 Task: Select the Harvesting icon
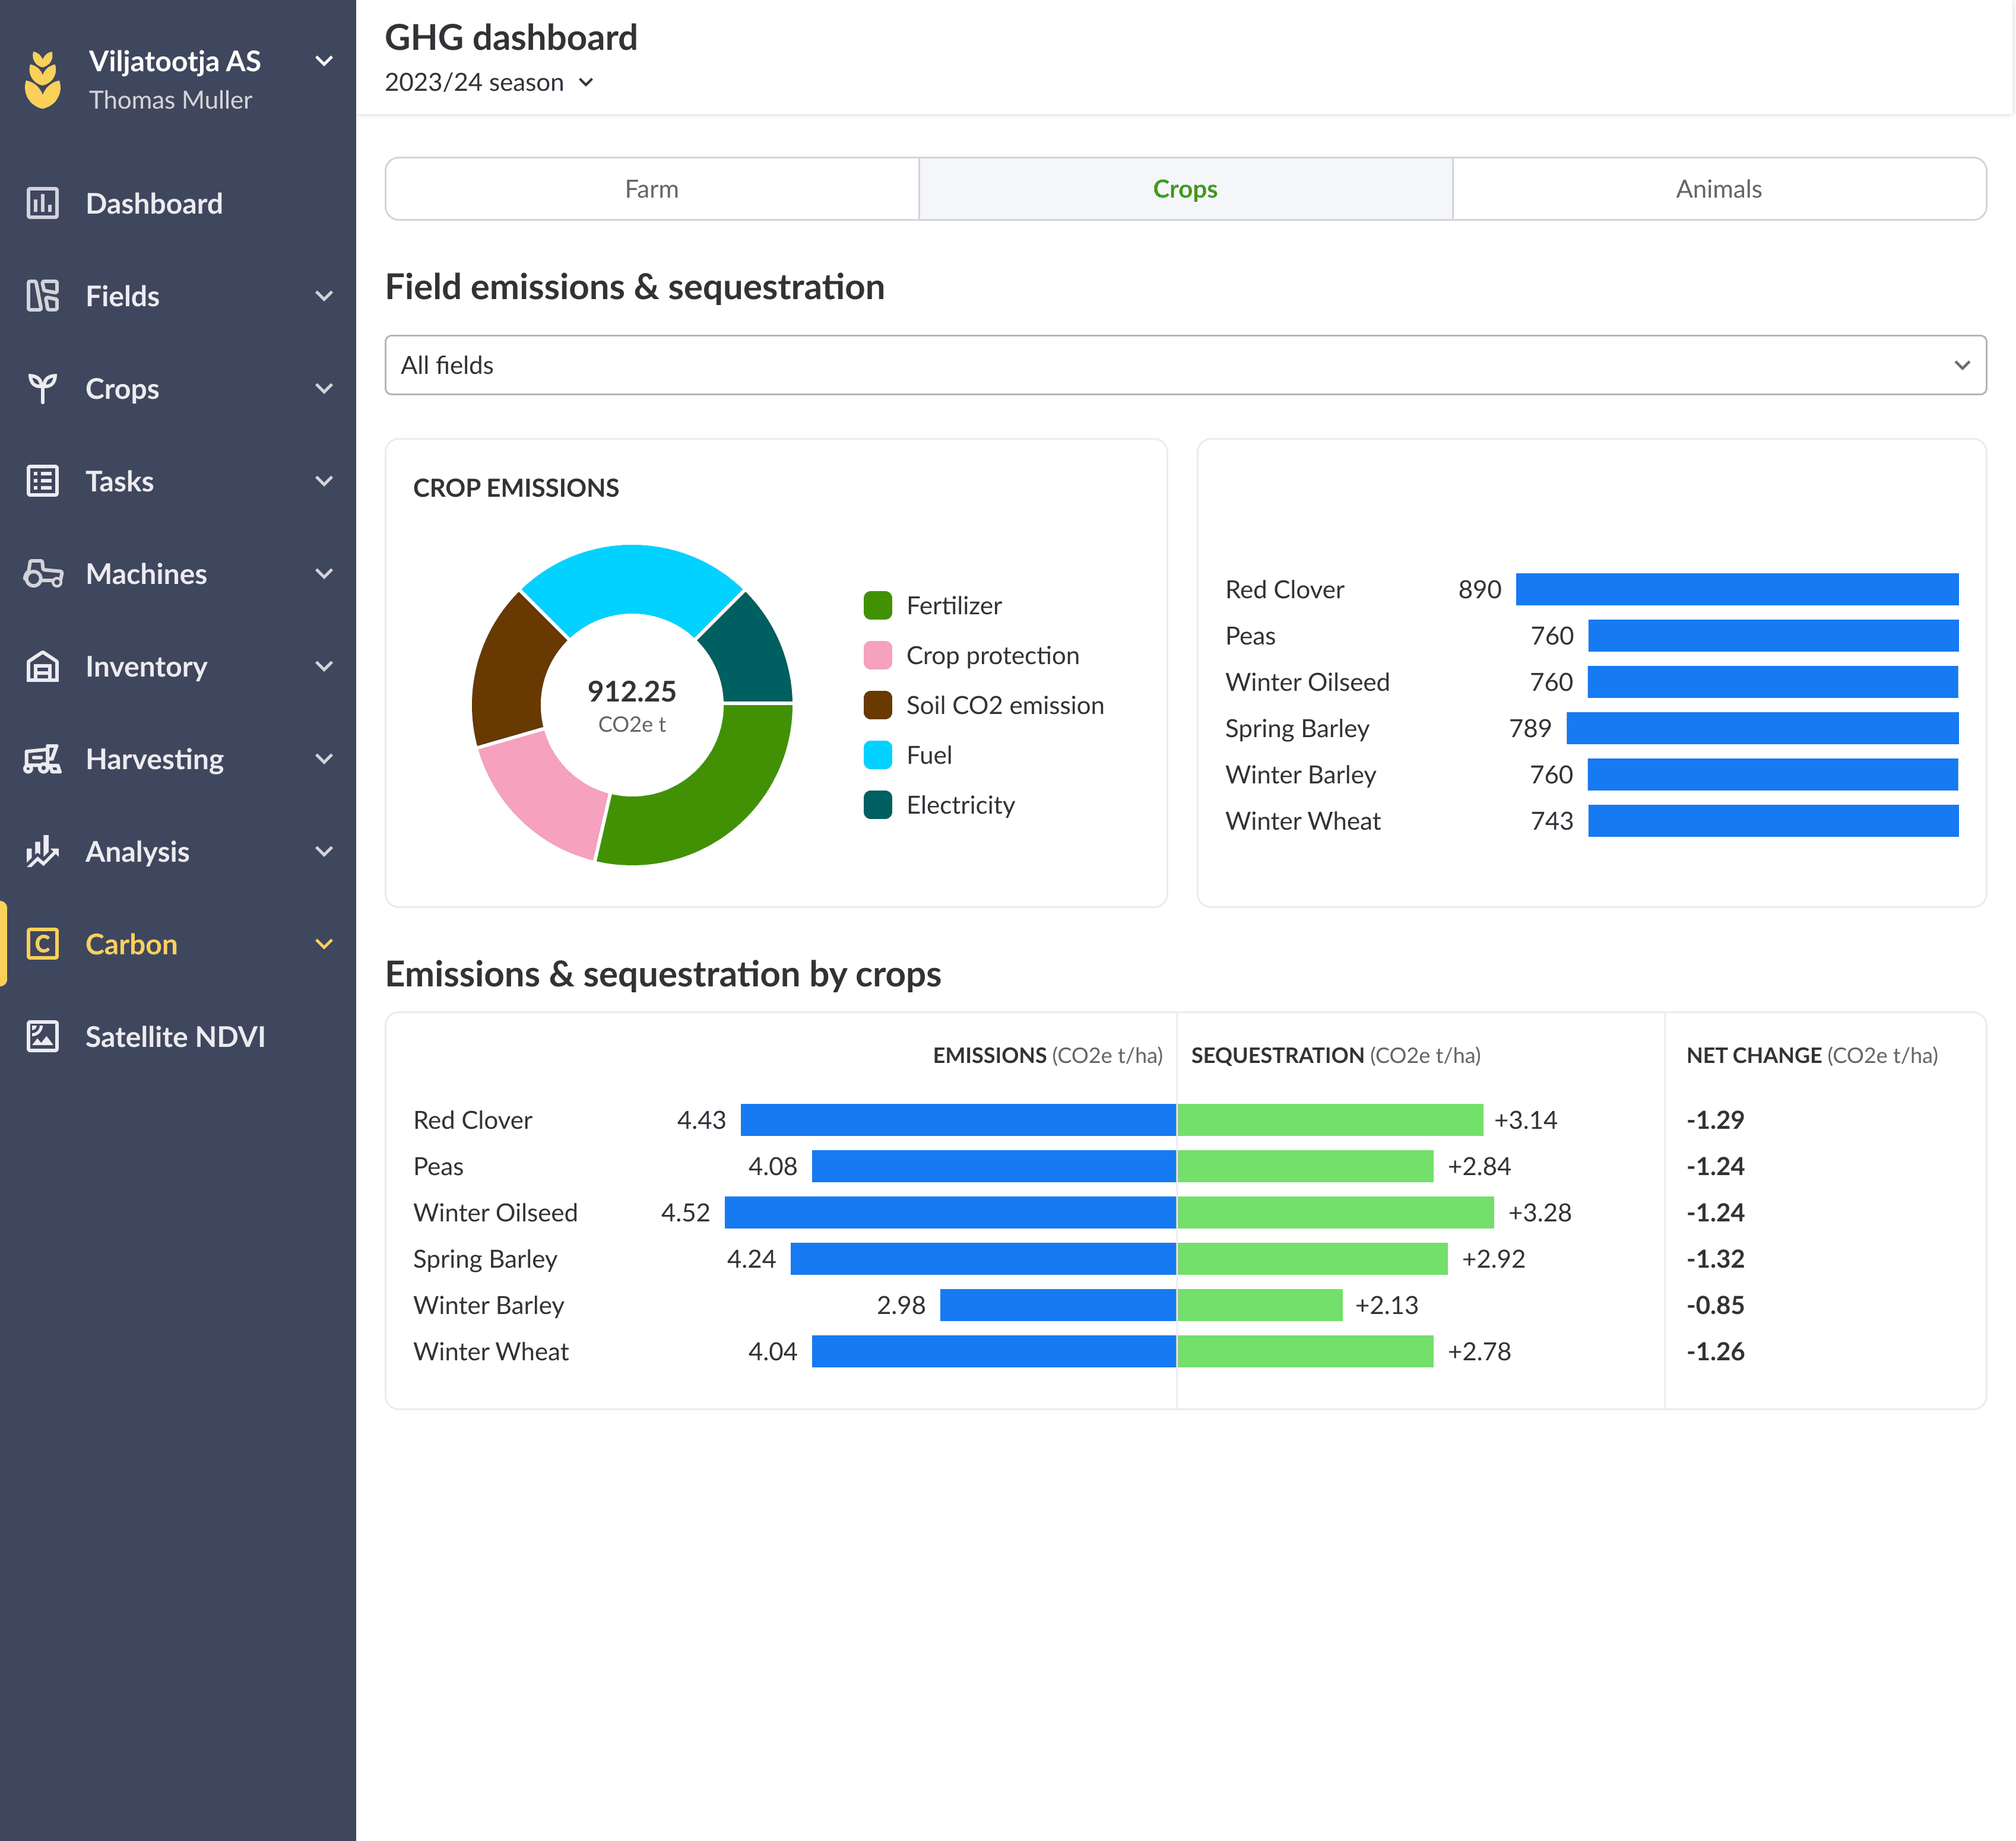42,758
